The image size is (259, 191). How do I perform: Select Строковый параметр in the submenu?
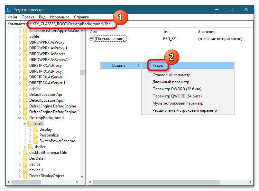coord(171,75)
